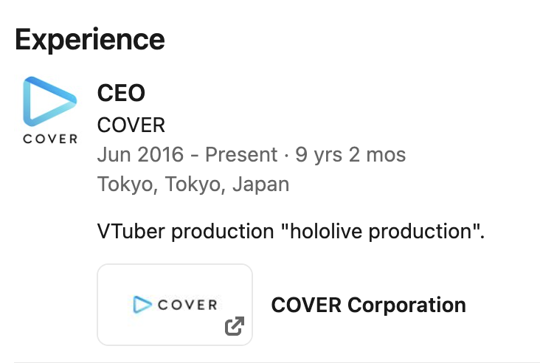This screenshot has height=363, width=540.
Task: Click the Experience section heading
Action: (x=90, y=40)
